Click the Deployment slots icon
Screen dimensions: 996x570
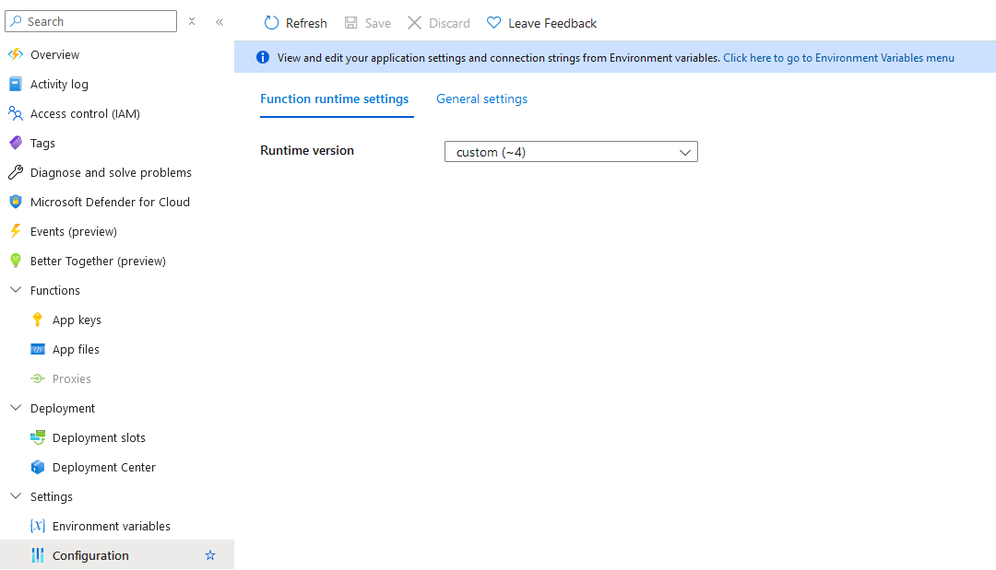[38, 437]
